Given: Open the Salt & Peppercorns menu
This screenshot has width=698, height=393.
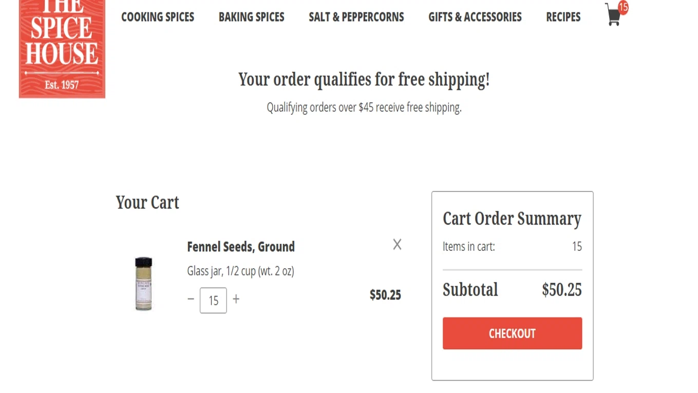Looking at the screenshot, I should click(356, 17).
